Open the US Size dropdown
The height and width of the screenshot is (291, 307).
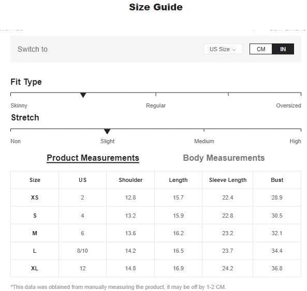point(223,49)
